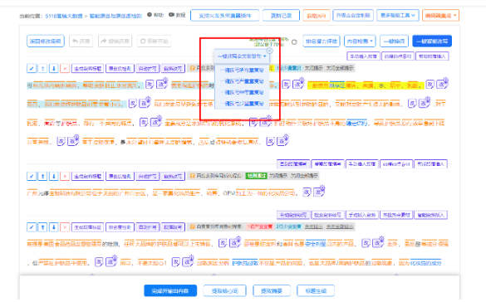This screenshot has width=486, height=302.
Task: Click the 教程 tutorial video icon
Action: pyautogui.click(x=171, y=15)
